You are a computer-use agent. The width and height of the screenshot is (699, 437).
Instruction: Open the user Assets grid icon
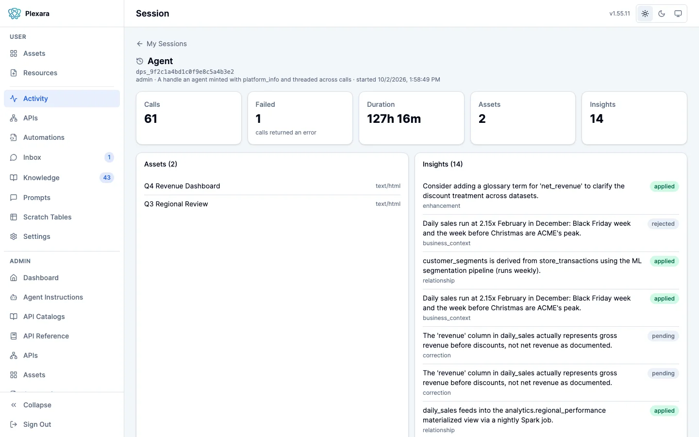point(14,53)
